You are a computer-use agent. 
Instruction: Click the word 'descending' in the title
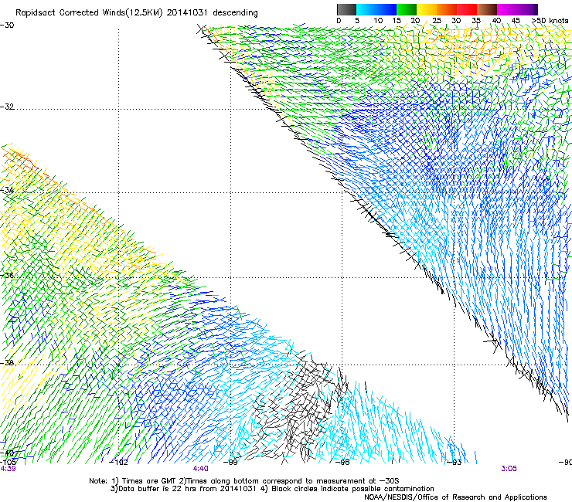coord(235,13)
